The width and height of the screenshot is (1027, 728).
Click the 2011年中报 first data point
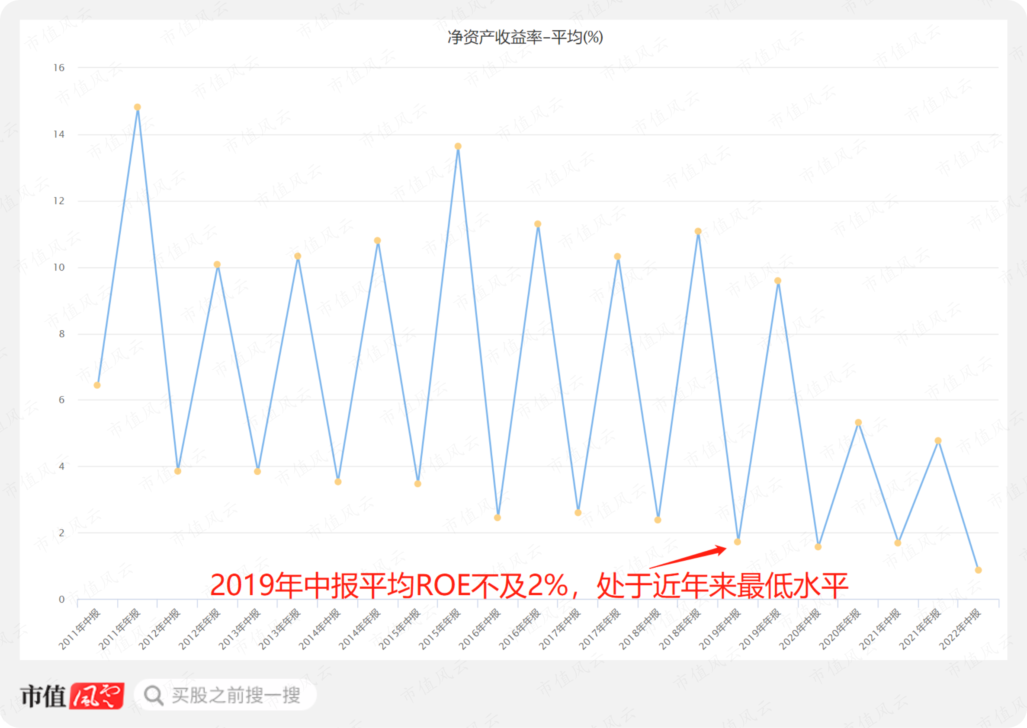point(97,385)
